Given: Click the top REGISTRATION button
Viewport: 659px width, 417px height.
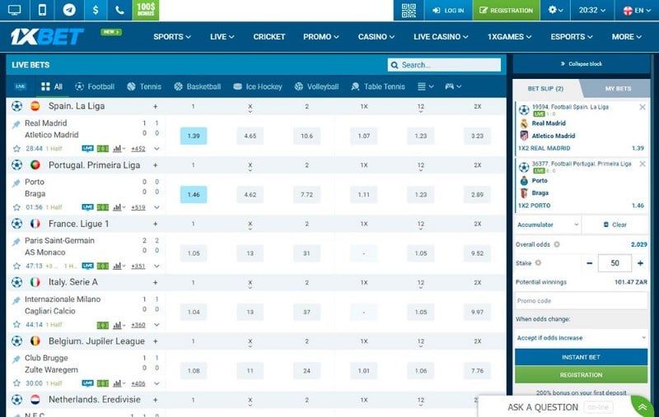Looking at the screenshot, I should pyautogui.click(x=506, y=10).
